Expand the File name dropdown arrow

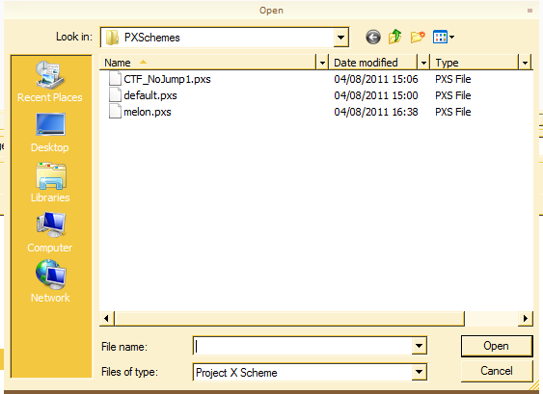click(419, 346)
